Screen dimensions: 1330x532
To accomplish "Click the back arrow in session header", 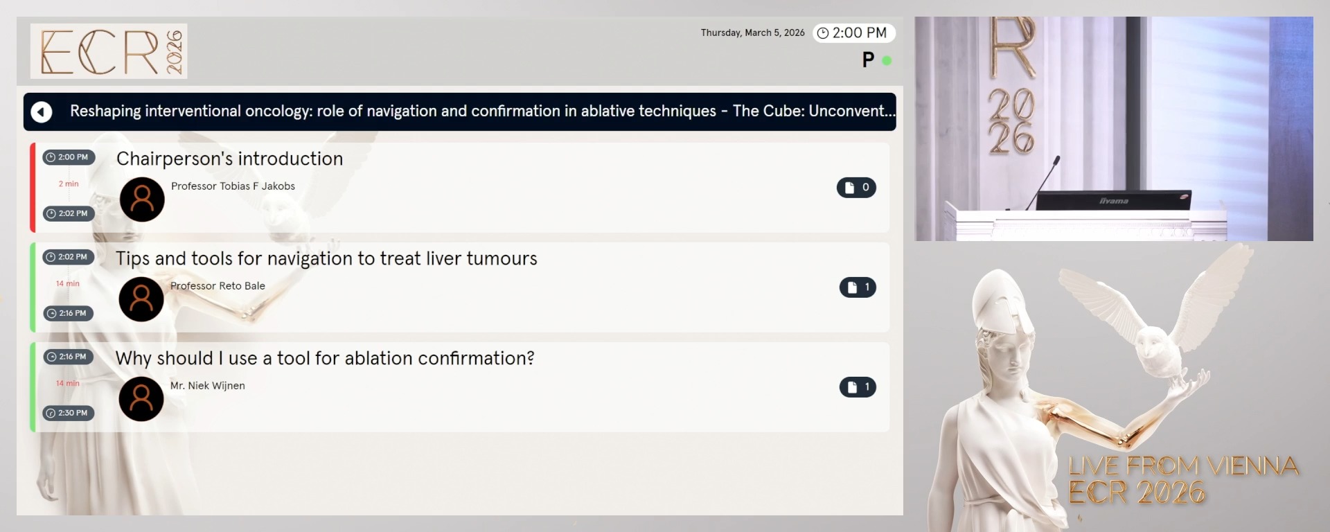I will [42, 112].
